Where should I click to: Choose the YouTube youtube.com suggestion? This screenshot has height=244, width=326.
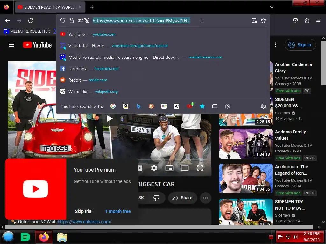point(163,34)
